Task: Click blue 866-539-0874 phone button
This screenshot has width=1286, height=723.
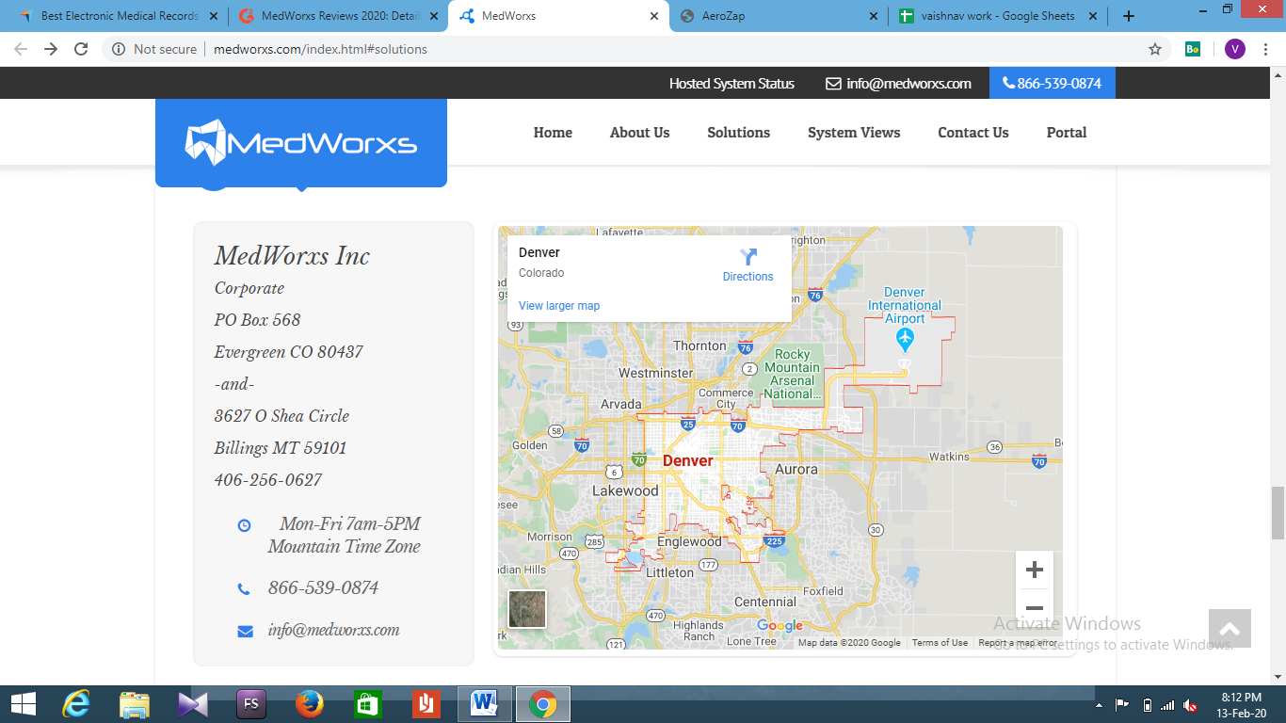Action: (x=1053, y=83)
